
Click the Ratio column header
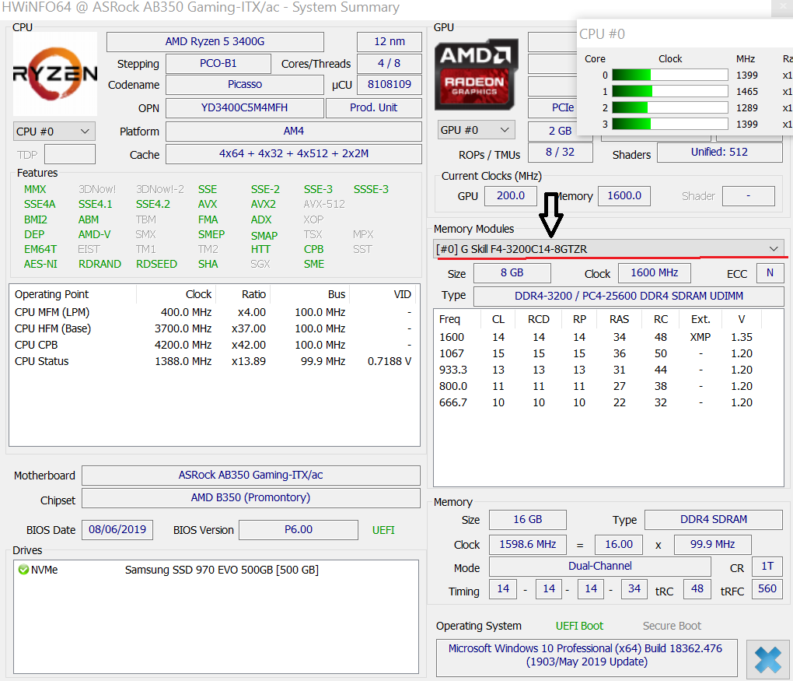pyautogui.click(x=244, y=294)
